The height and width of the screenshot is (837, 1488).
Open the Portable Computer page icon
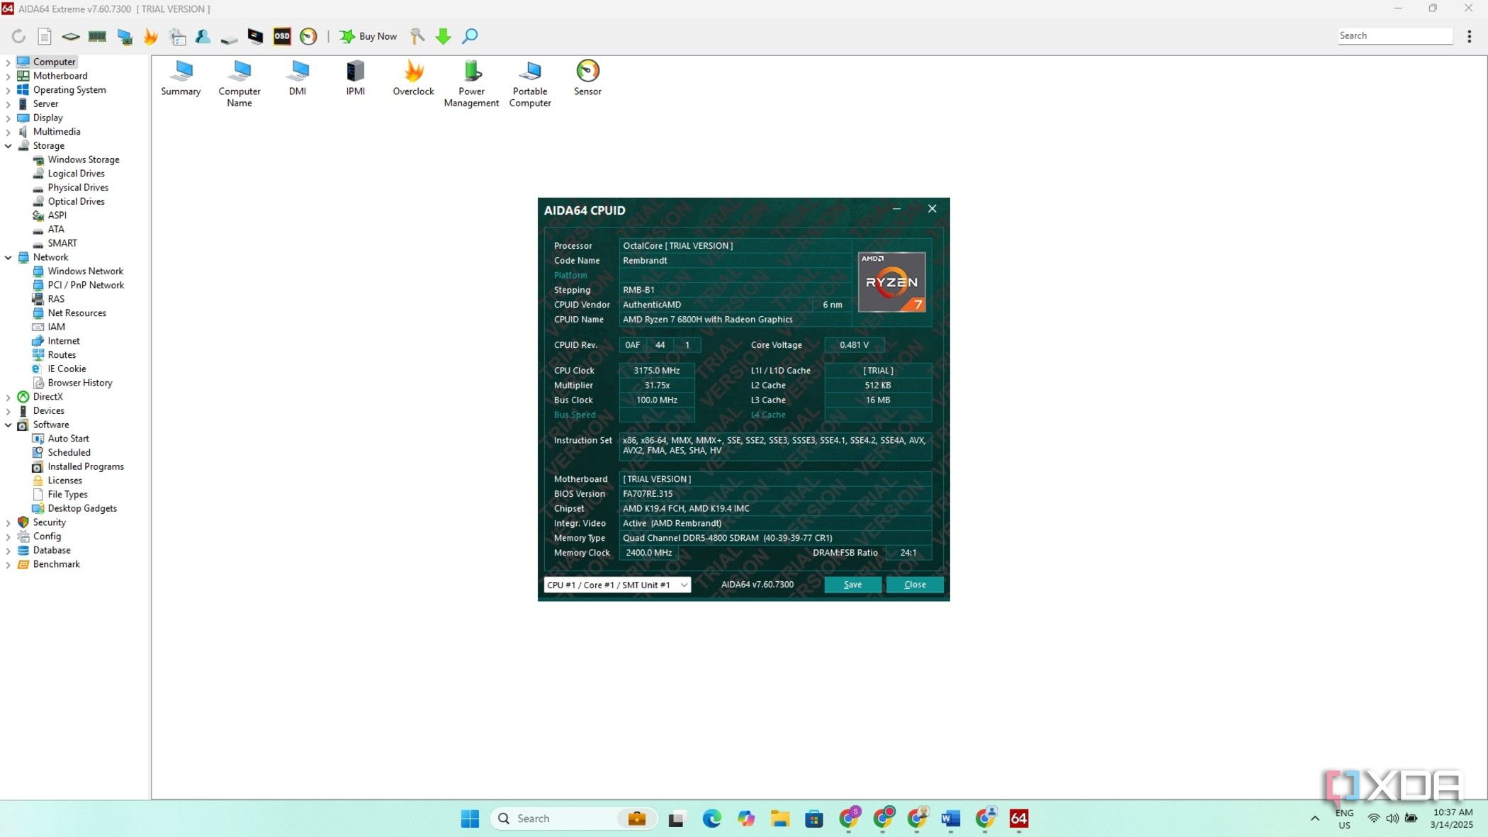coord(530,84)
